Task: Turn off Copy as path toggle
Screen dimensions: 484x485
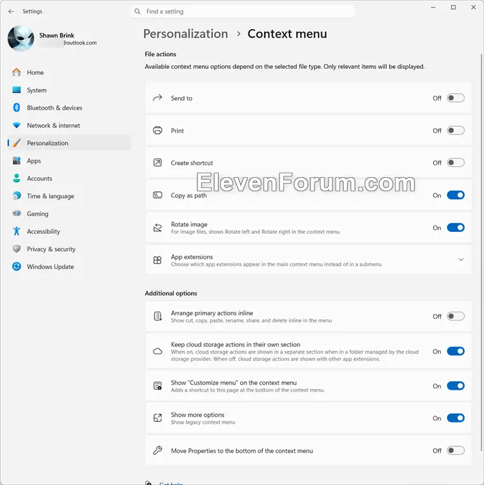Action: pos(456,195)
